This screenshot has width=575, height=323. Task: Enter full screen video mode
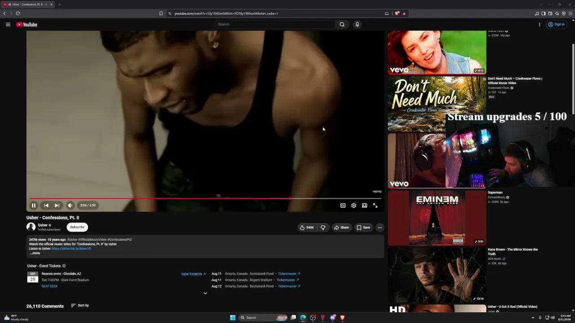pyautogui.click(x=375, y=205)
